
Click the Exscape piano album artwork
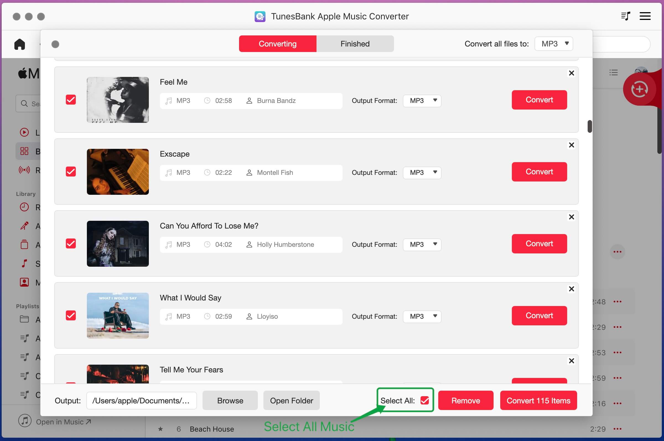click(x=118, y=172)
